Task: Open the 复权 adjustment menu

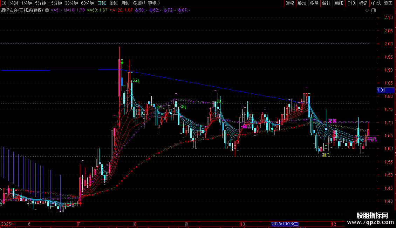Action: 290,3
